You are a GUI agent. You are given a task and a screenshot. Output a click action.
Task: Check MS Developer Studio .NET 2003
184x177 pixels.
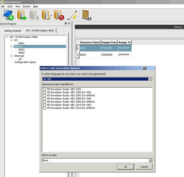(45, 89)
